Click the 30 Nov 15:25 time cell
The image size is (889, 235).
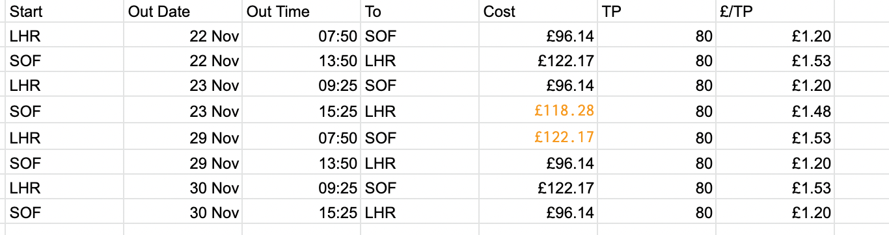[301, 212]
